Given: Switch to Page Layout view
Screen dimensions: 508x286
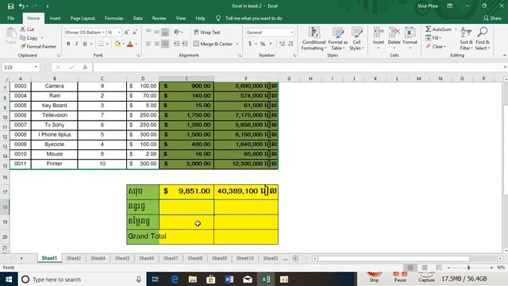Looking at the screenshot, I should (x=425, y=268).
